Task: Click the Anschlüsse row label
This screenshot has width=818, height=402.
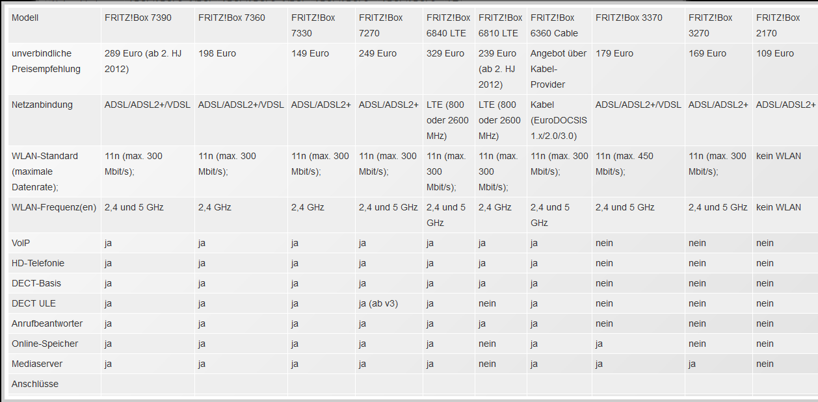Action: [x=35, y=384]
